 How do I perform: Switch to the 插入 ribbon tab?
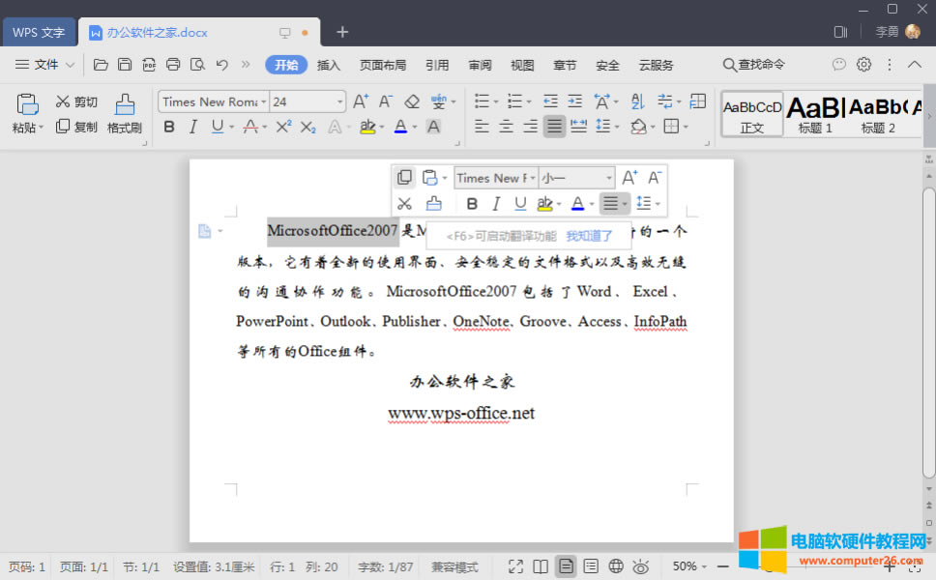(x=328, y=65)
